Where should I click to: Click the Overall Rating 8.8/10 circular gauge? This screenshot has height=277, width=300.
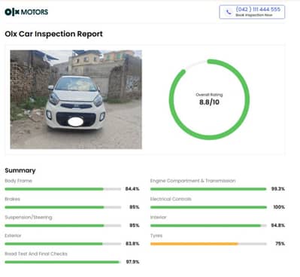pyautogui.click(x=209, y=99)
